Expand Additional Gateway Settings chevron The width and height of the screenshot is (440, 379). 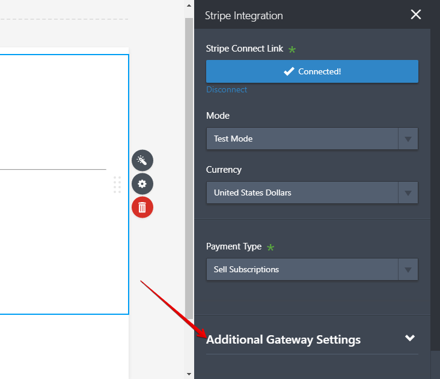click(410, 338)
